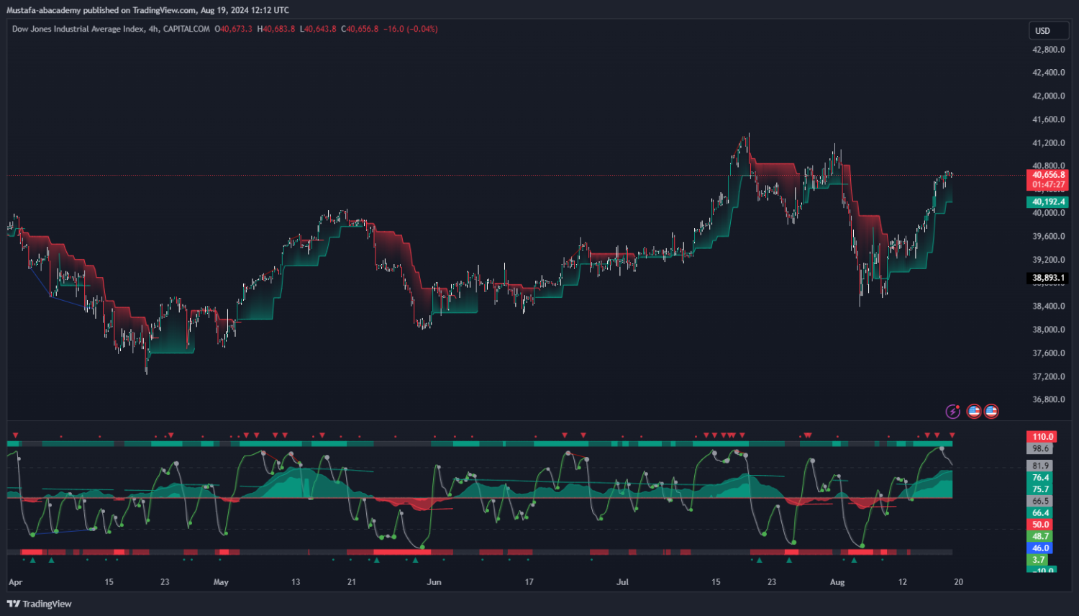Click the leftmost red down-triangle indicator marker

click(x=15, y=435)
